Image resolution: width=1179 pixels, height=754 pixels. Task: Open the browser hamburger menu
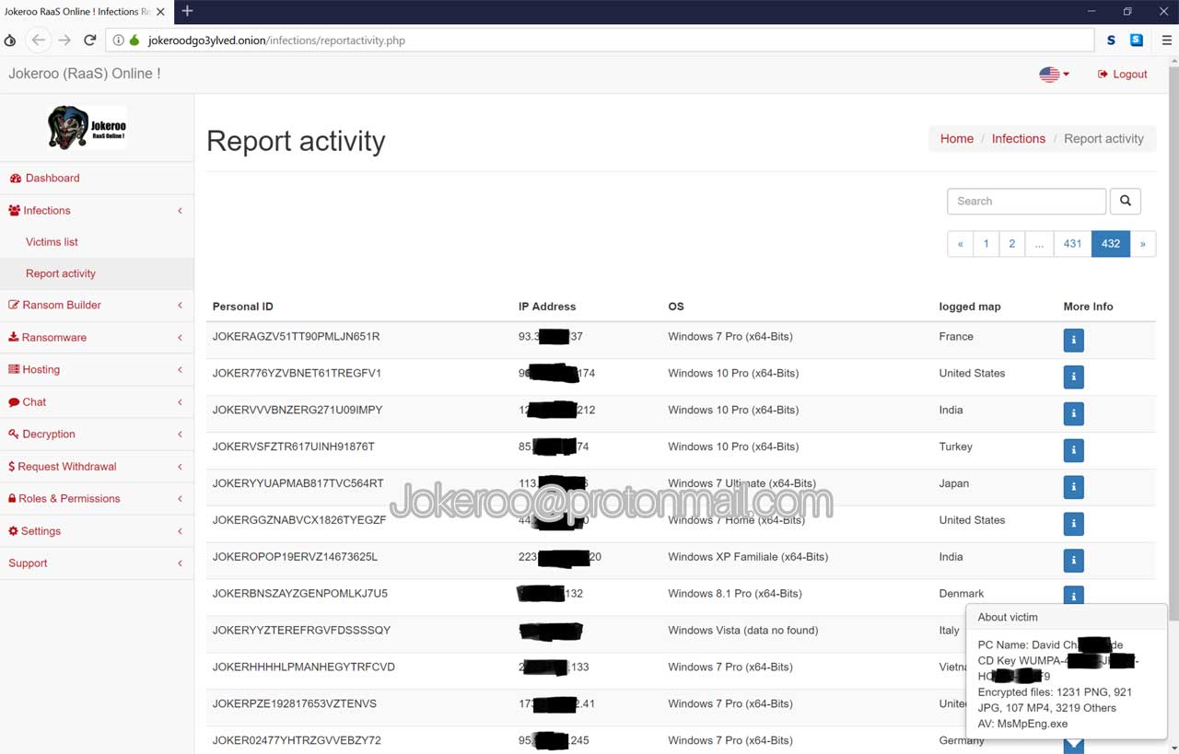coord(1166,40)
